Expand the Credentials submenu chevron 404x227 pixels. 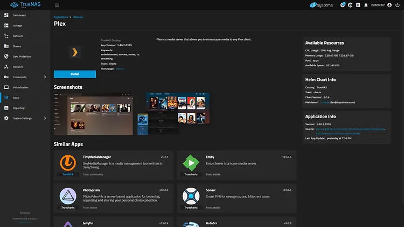pyautogui.click(x=45, y=77)
